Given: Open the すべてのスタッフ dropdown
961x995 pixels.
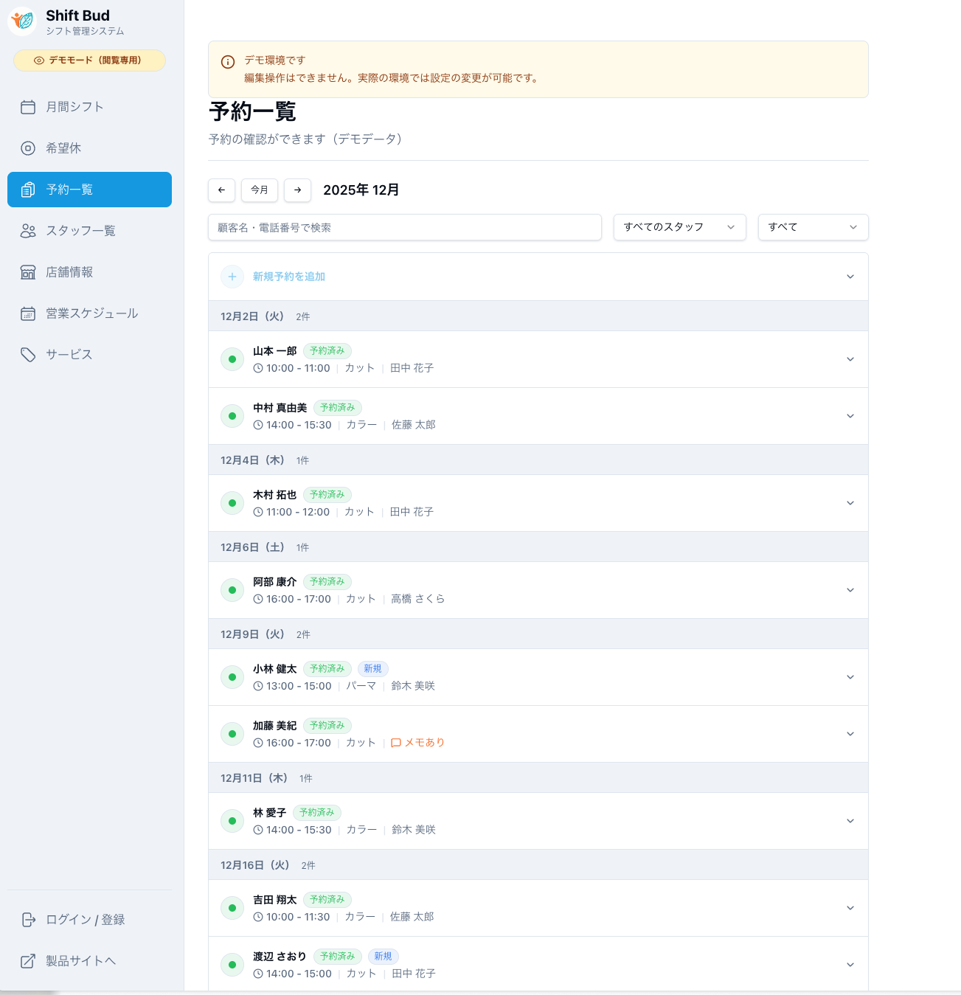Looking at the screenshot, I should (x=679, y=227).
